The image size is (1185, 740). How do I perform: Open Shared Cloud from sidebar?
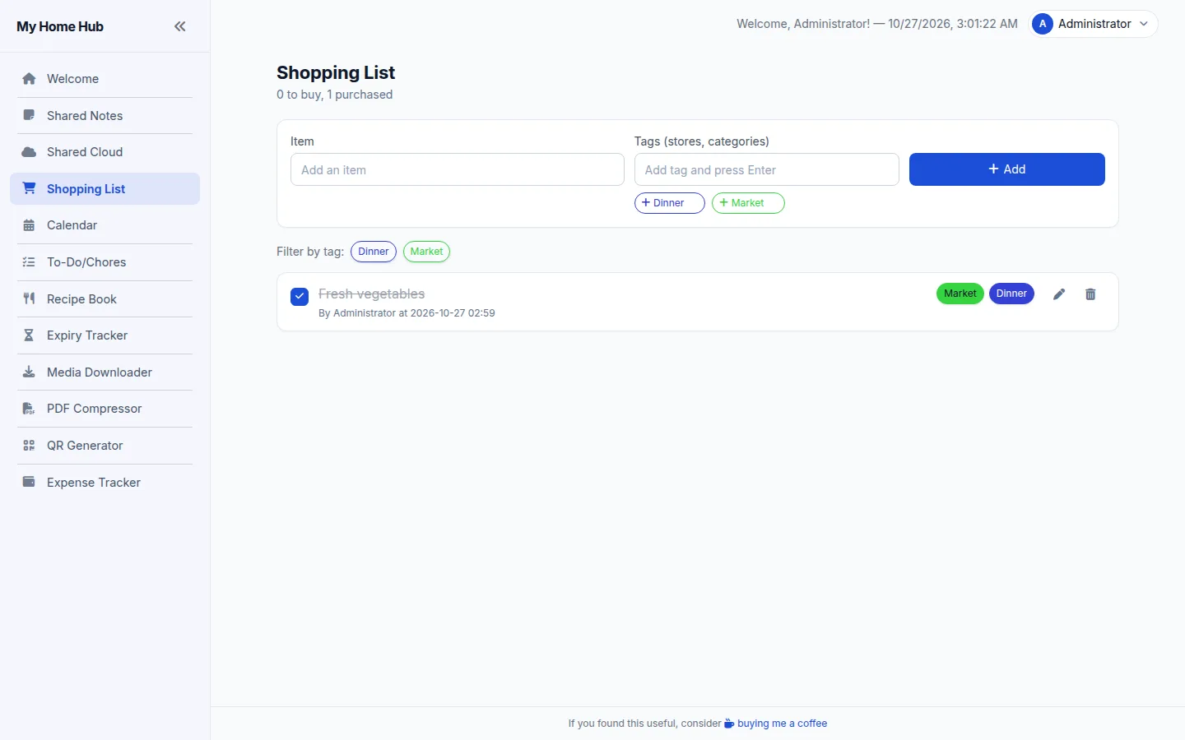[105, 152]
